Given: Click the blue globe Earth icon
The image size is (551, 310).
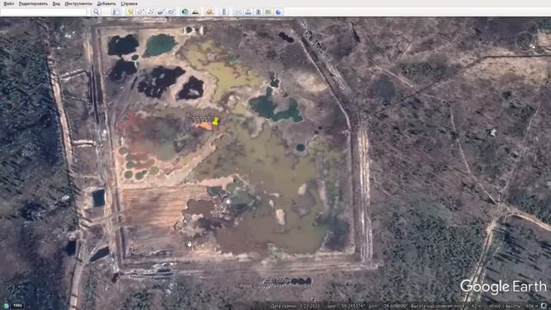Looking at the screenshot, I should tap(279, 11).
